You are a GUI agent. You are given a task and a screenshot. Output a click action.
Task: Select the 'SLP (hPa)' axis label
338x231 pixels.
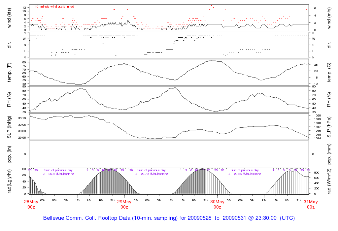(x=329, y=127)
